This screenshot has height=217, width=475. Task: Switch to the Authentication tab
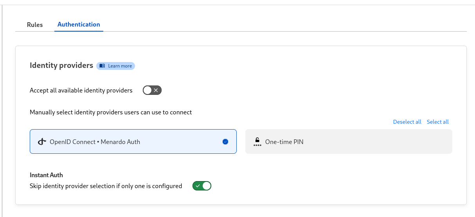(79, 24)
